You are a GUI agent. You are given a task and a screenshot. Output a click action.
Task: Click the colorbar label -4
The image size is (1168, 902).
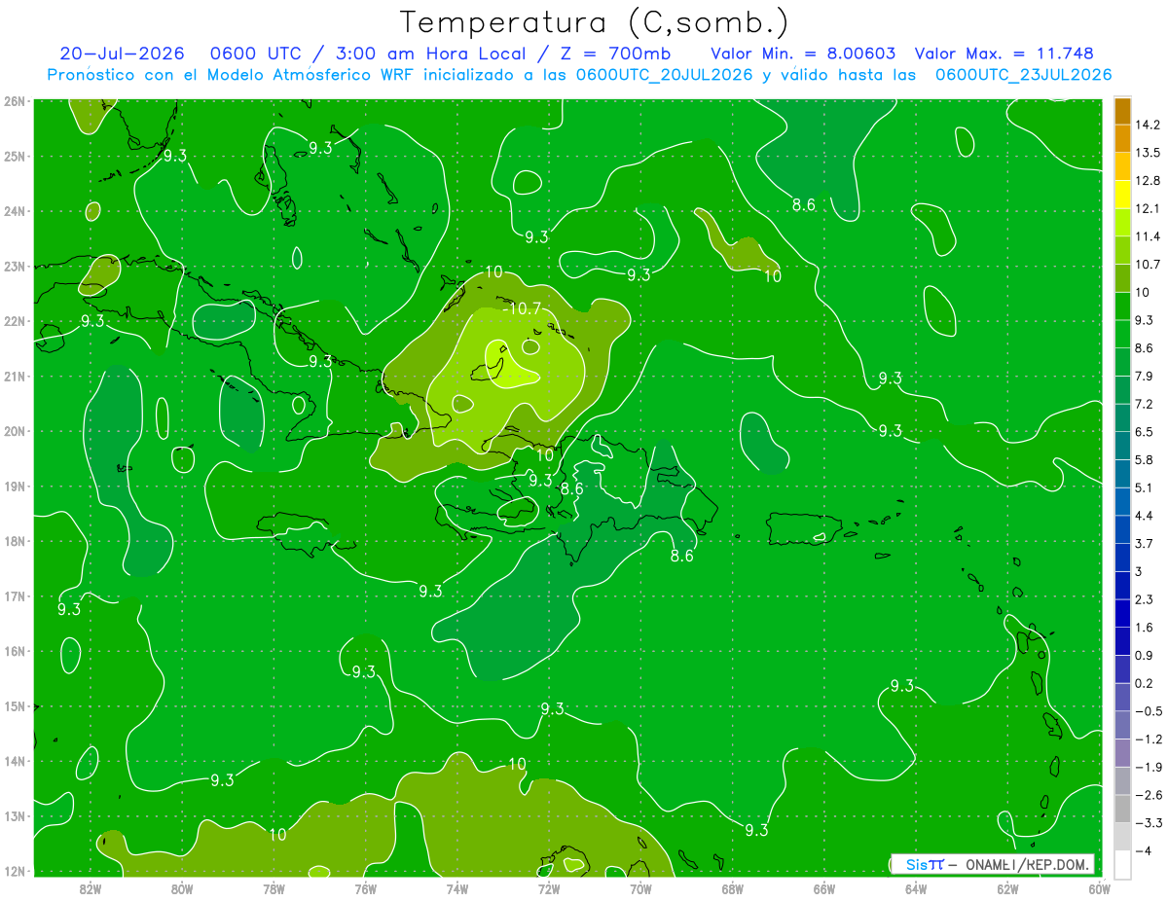point(1143,850)
